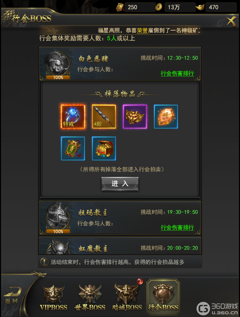
Task: Click the gold ingot currency icon
Action: [200, 7]
